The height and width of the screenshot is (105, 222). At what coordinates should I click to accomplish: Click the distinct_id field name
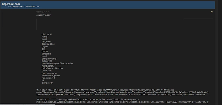point(47,34)
